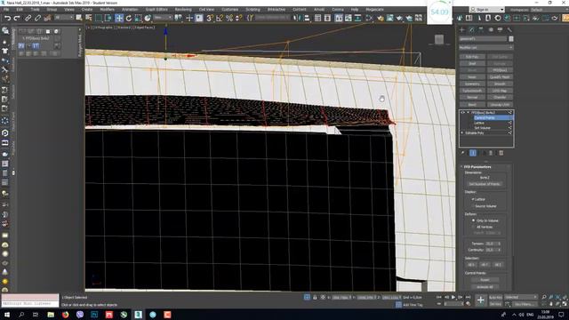Viewport: 569px width, 320px height.
Task: Toggle the Source Volume checkbox
Action: (473, 206)
